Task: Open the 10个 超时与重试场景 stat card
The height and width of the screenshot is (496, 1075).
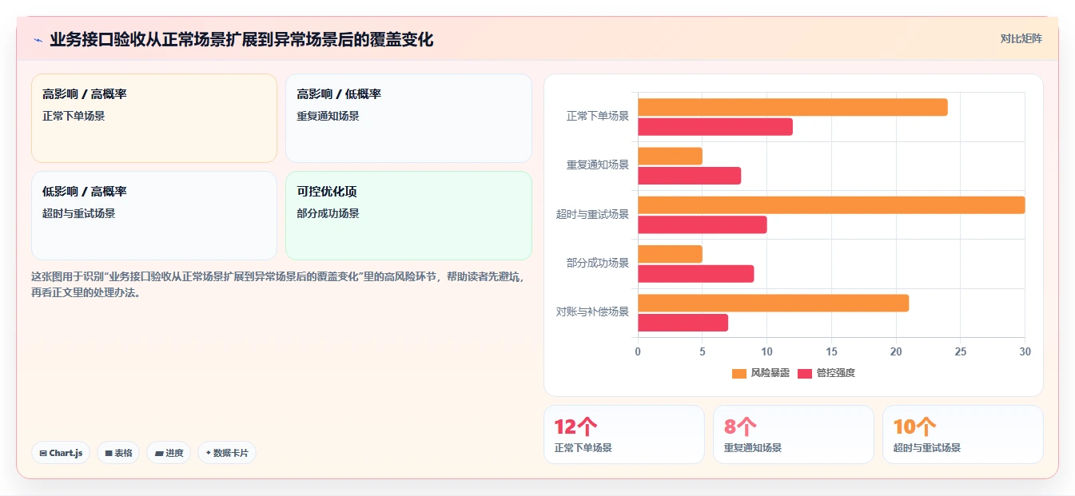Action: 963,434
